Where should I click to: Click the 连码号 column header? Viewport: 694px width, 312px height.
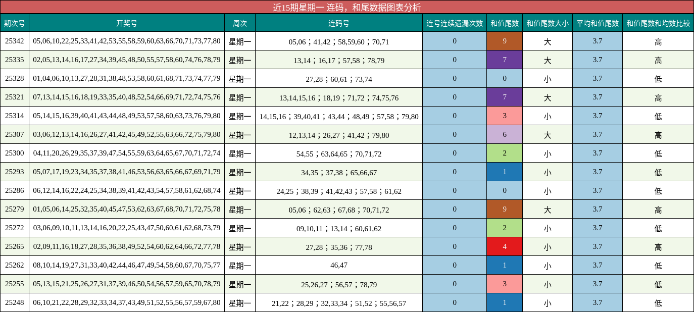[339, 23]
